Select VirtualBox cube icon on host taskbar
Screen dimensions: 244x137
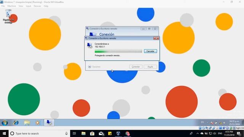click(118, 134)
